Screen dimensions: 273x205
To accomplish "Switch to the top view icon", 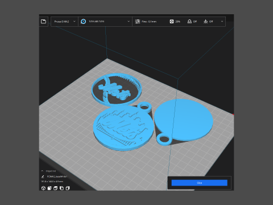I will pyautogui.click(x=55, y=188).
